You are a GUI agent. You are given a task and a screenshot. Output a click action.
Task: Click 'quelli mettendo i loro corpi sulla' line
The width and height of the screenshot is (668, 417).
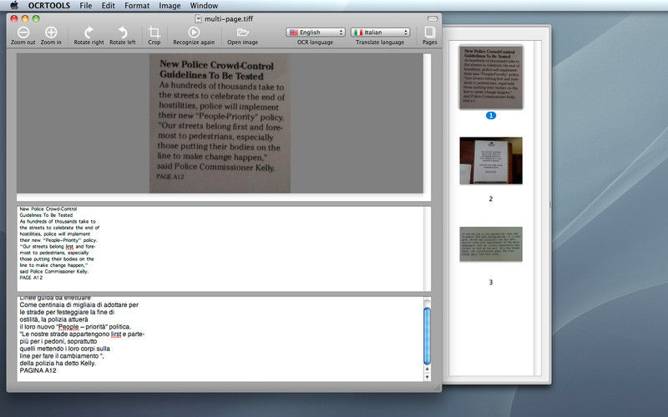click(x=65, y=349)
